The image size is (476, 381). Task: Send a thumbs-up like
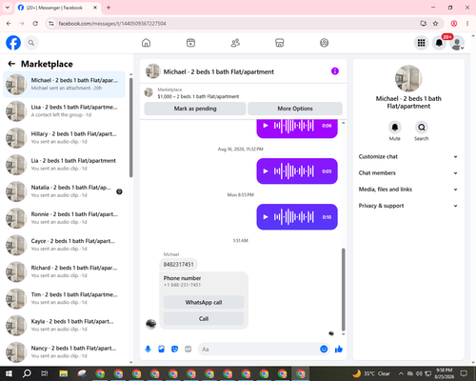[x=339, y=350]
